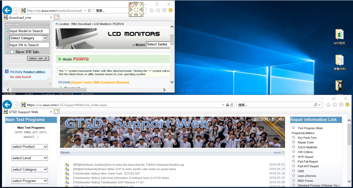This screenshot has width=353, height=188.
Task: Click the vertical scrollbar thumb in GTSD window
Action: [x=349, y=134]
